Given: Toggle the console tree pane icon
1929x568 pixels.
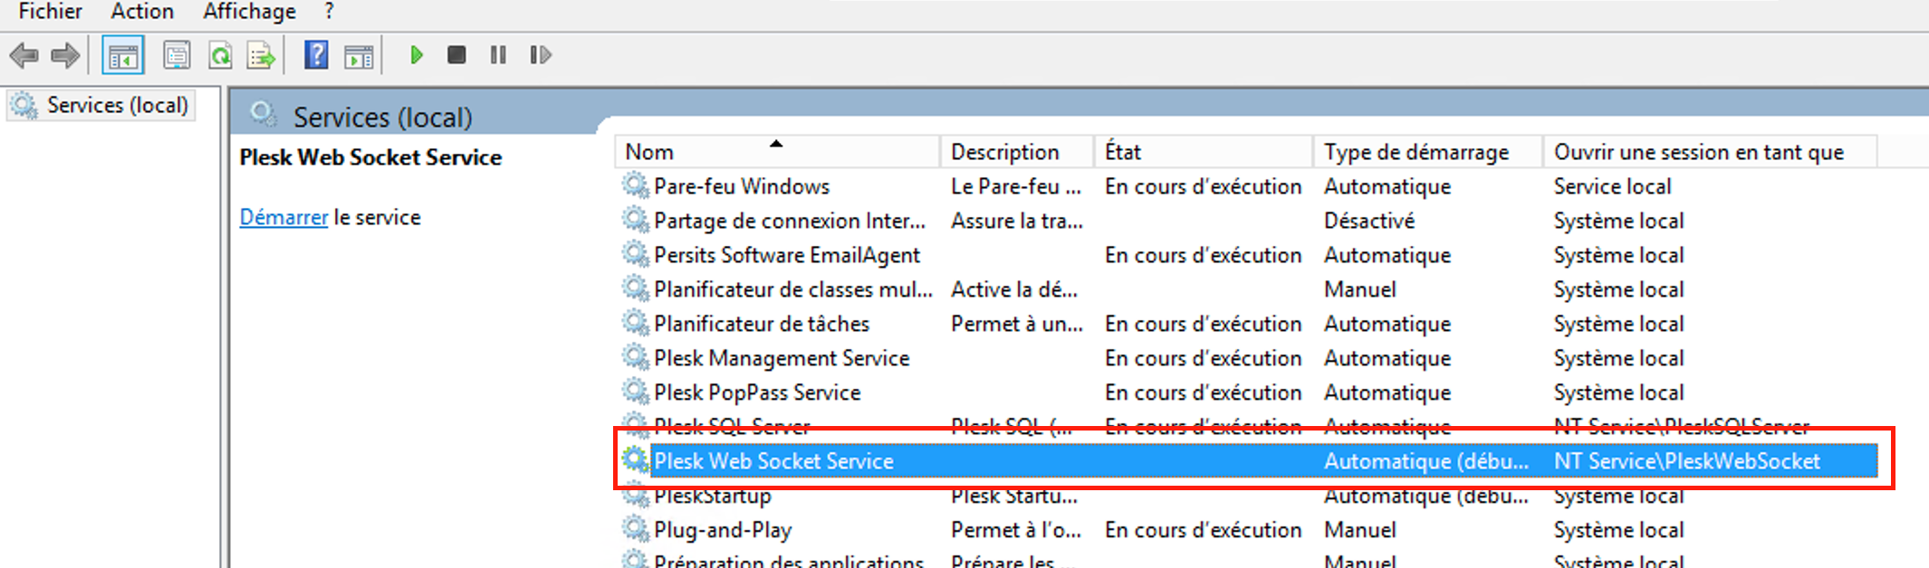Looking at the screenshot, I should [x=123, y=56].
